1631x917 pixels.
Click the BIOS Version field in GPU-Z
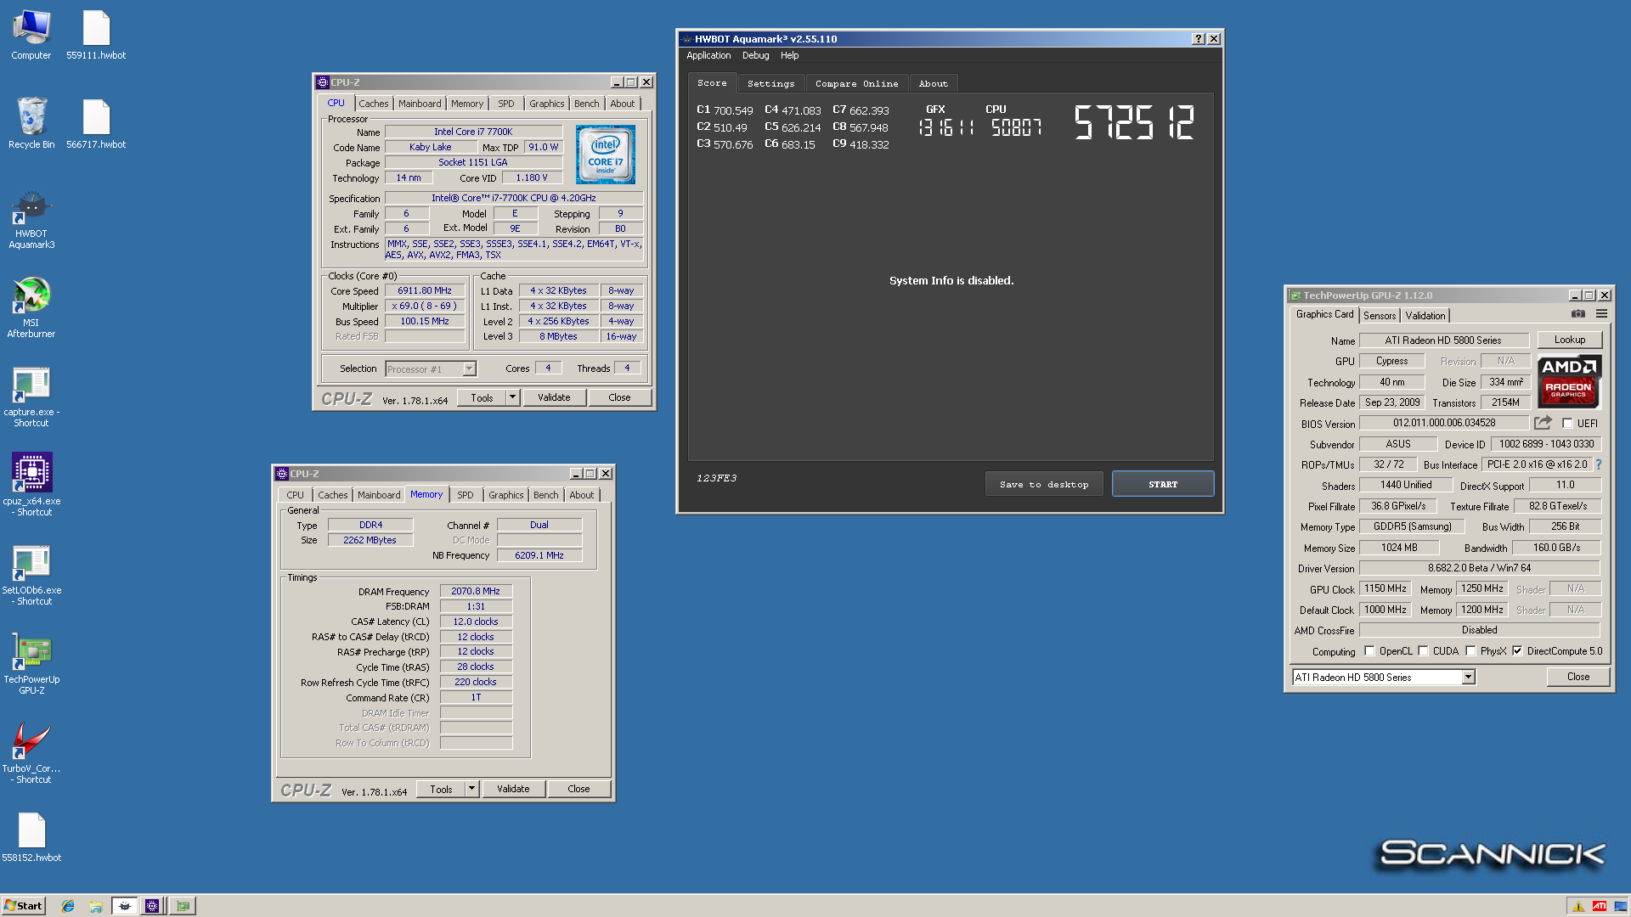[x=1444, y=423]
